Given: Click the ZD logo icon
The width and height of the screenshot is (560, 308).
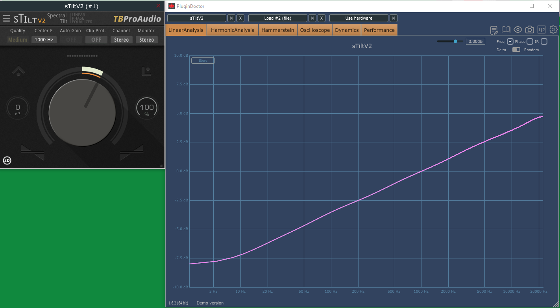Looking at the screenshot, I should pos(7,160).
